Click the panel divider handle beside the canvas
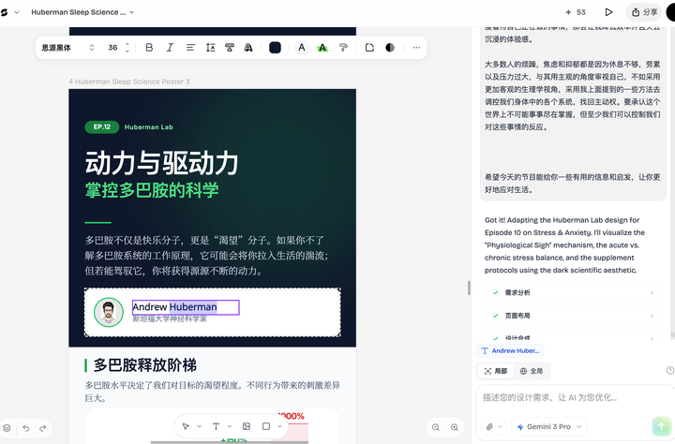The height and width of the screenshot is (444, 675). click(469, 288)
